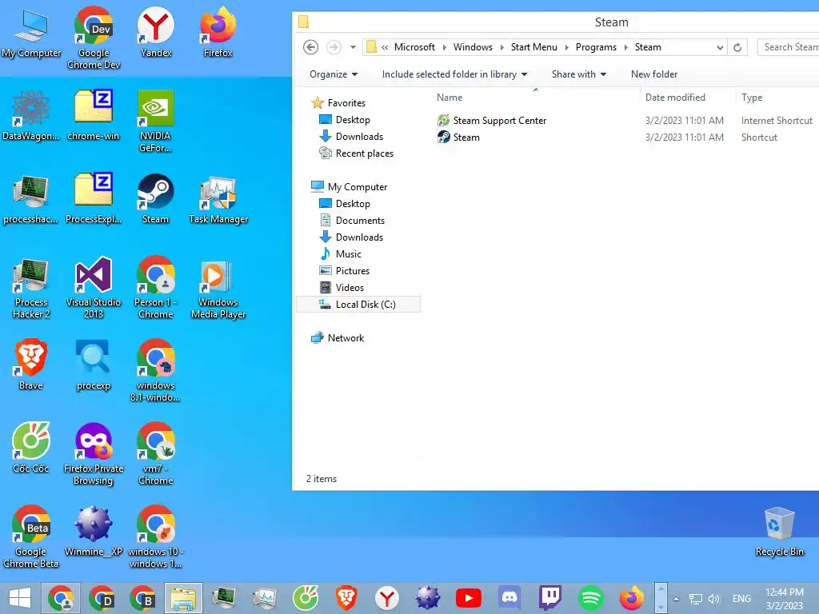Open Videos under My Computer

pyautogui.click(x=342, y=287)
